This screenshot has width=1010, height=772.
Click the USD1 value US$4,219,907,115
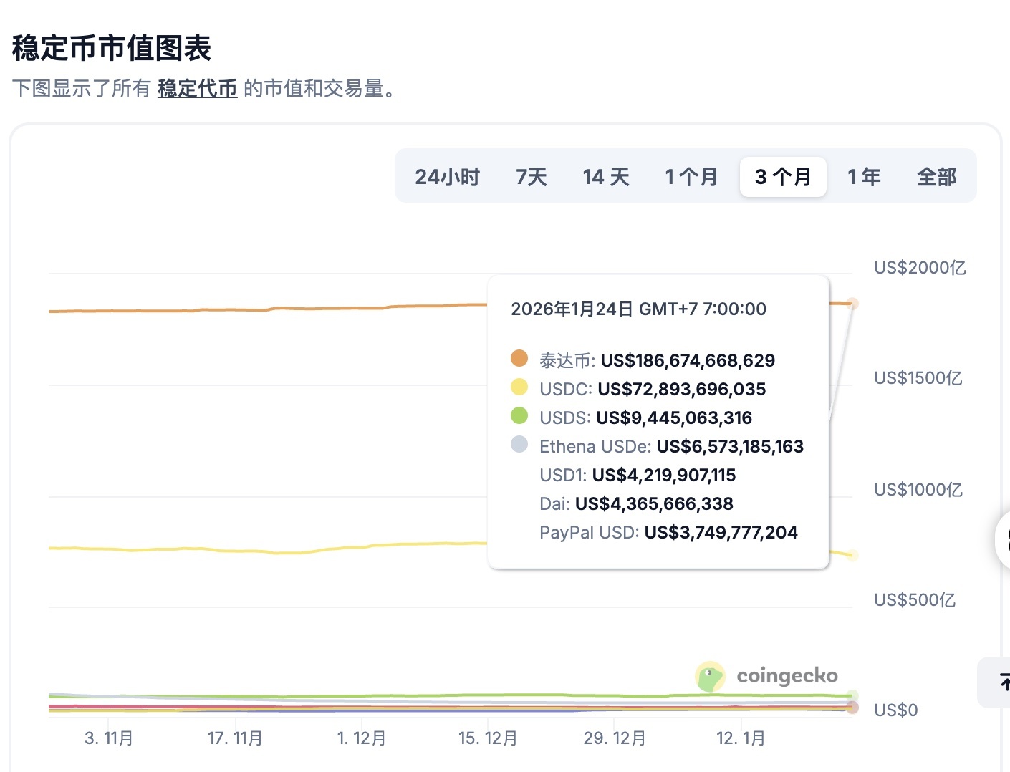tap(664, 475)
